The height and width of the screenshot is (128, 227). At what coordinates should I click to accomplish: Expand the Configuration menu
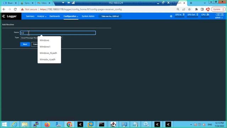pyautogui.click(x=71, y=16)
